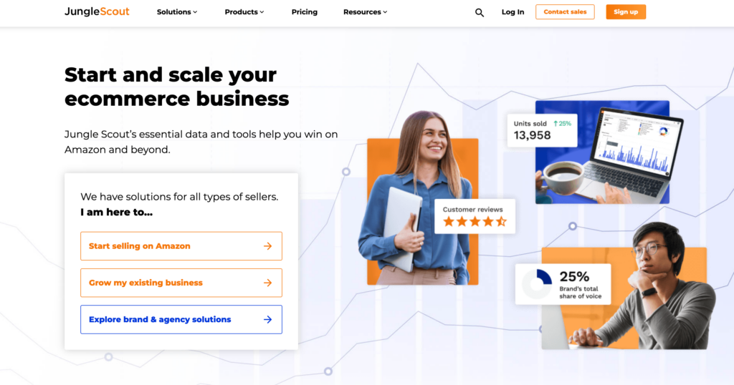Select Start selling on Amazon option

pos(181,246)
